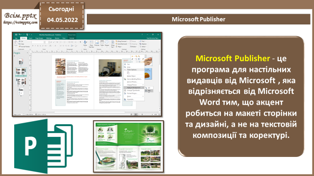The width and height of the screenshot is (314, 176).
Task: Select the highlighted second spread thumbnail
Action: [x=21, y=72]
